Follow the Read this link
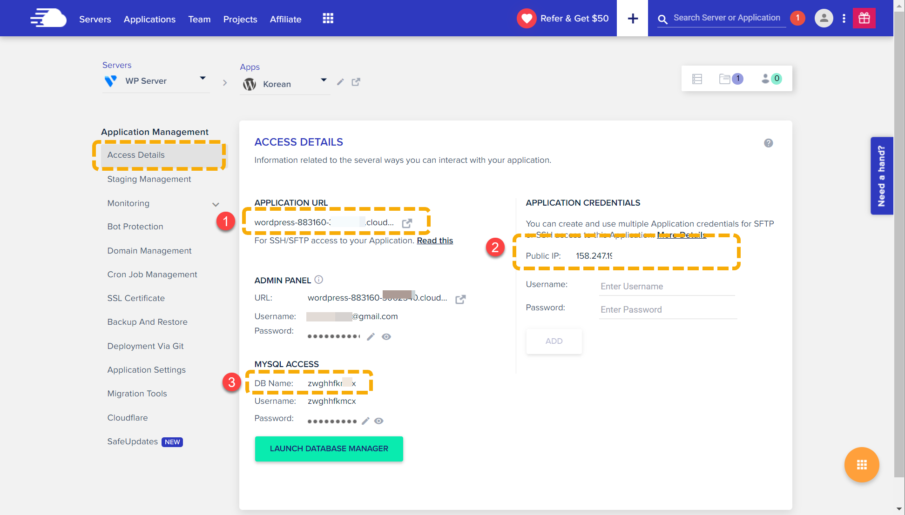905x515 pixels. click(435, 241)
